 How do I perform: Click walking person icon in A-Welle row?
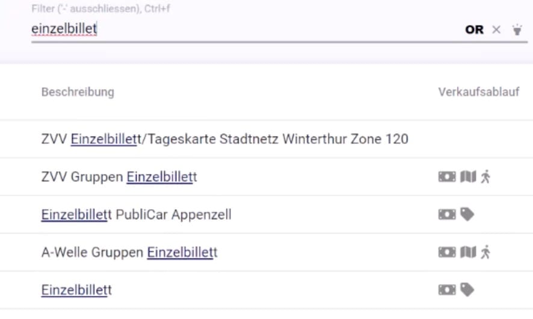485,252
